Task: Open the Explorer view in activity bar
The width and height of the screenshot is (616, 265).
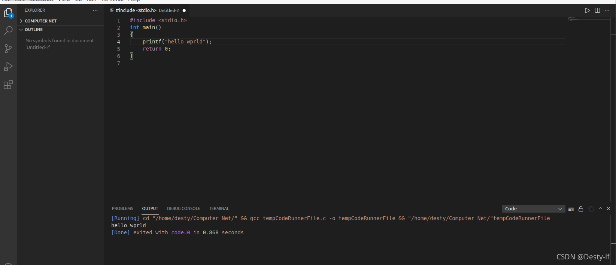Action: [x=8, y=13]
